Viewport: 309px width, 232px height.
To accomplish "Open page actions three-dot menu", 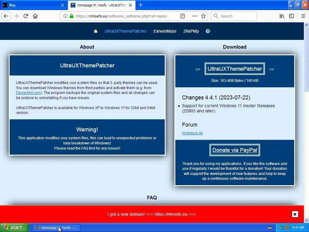I will click(195, 16).
